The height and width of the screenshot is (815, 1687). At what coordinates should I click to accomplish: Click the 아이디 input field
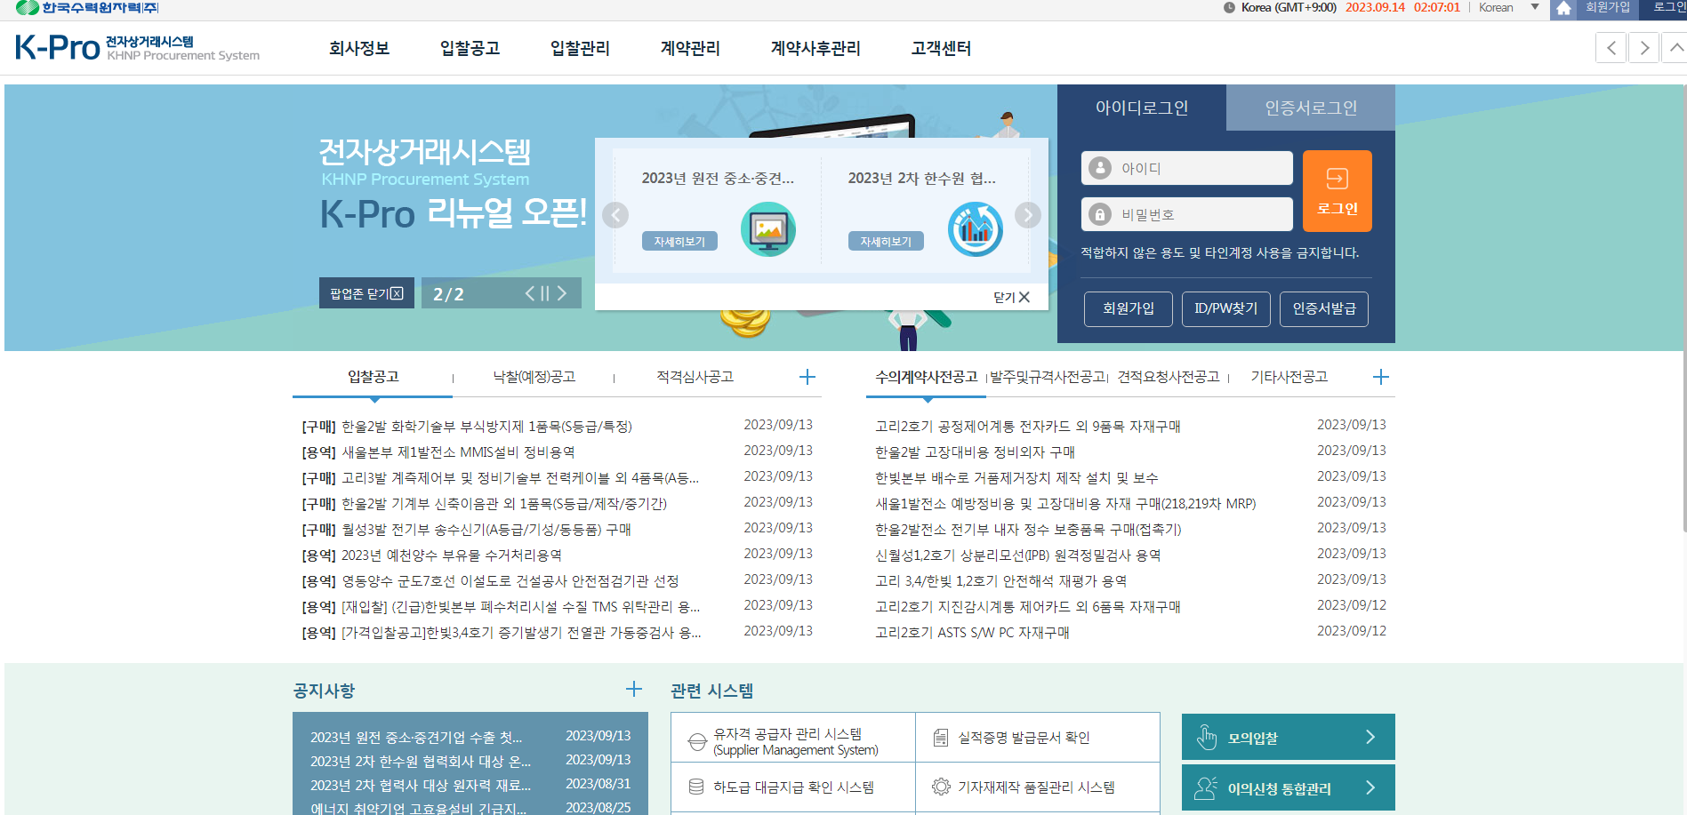pyautogui.click(x=1186, y=168)
